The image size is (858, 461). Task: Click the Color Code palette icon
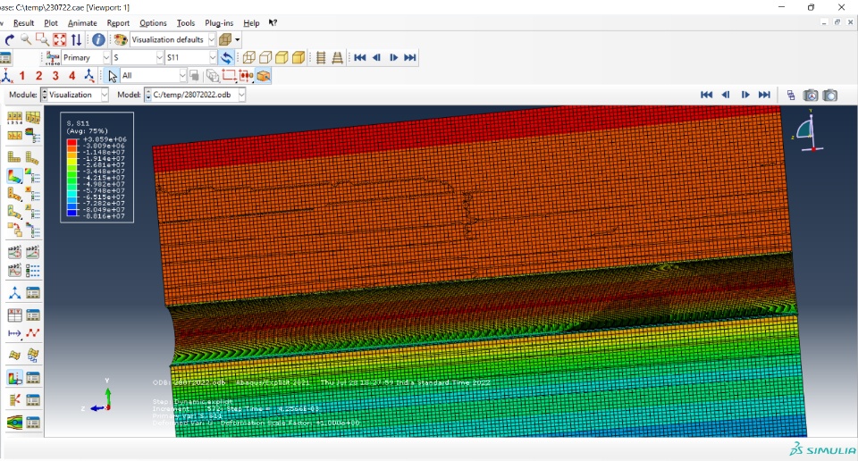pos(121,39)
